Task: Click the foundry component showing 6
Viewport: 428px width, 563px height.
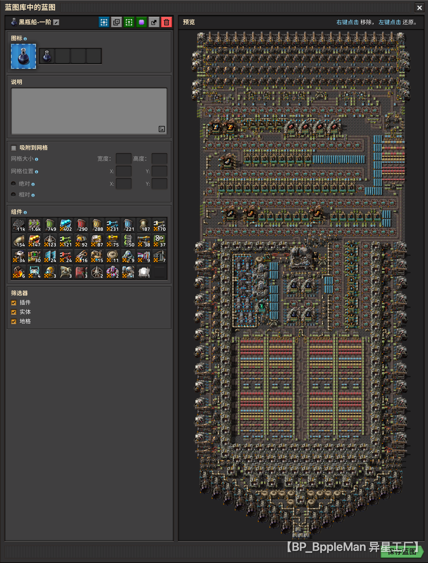Action: pos(19,272)
